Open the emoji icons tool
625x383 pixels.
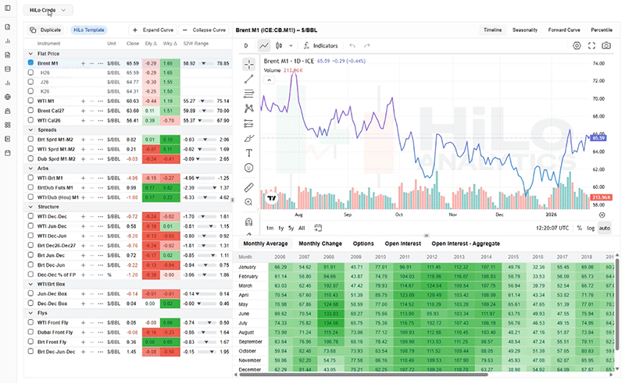tap(249, 168)
